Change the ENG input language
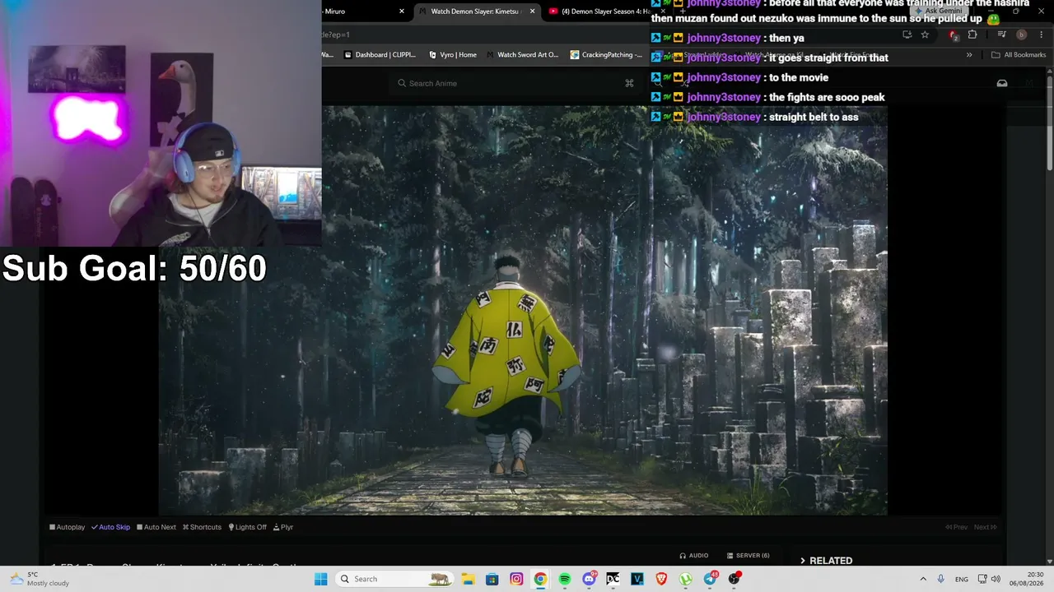The height and width of the screenshot is (592, 1054). 962,579
